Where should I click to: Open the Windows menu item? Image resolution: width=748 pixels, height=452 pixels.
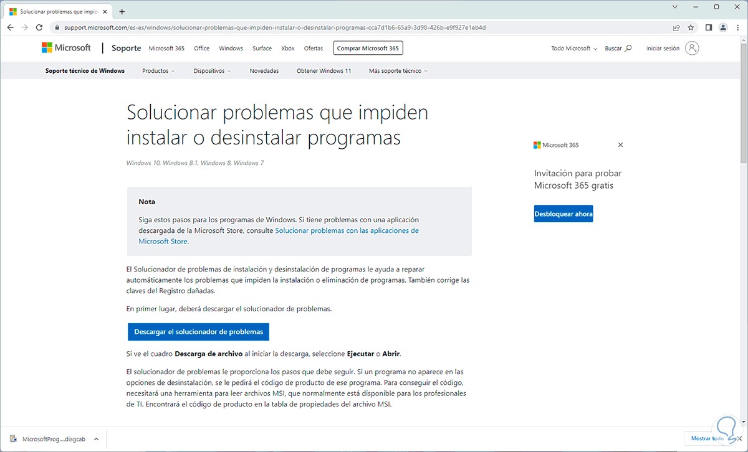pyautogui.click(x=231, y=48)
